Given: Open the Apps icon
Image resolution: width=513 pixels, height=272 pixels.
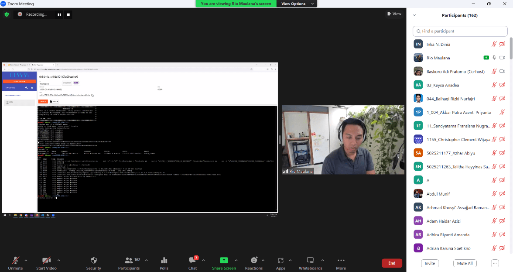Looking at the screenshot, I should tap(280, 260).
